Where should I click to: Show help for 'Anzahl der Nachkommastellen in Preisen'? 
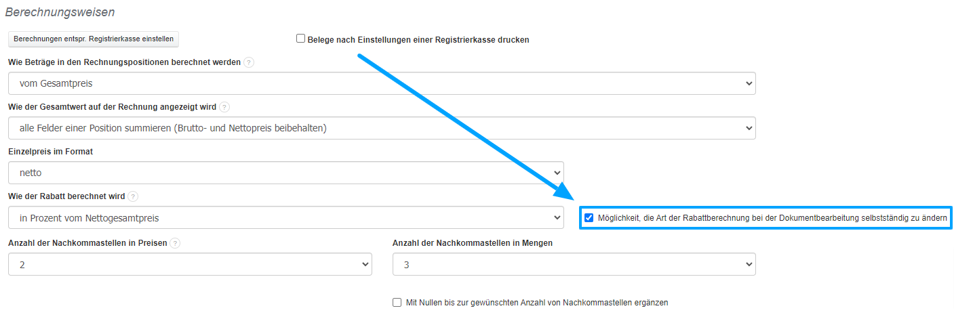176,243
